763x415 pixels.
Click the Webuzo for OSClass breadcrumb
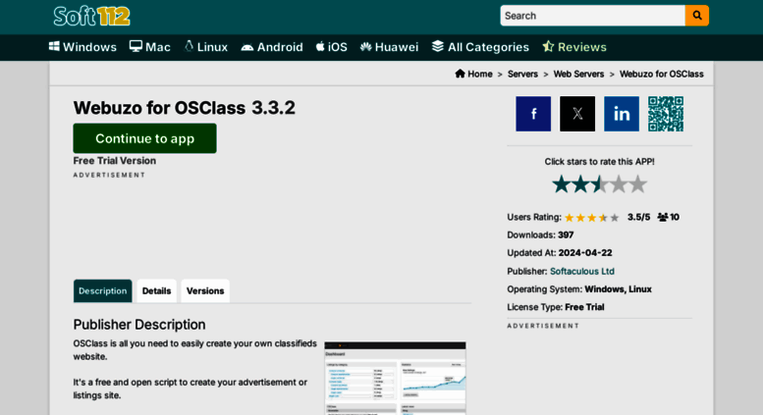(x=661, y=74)
